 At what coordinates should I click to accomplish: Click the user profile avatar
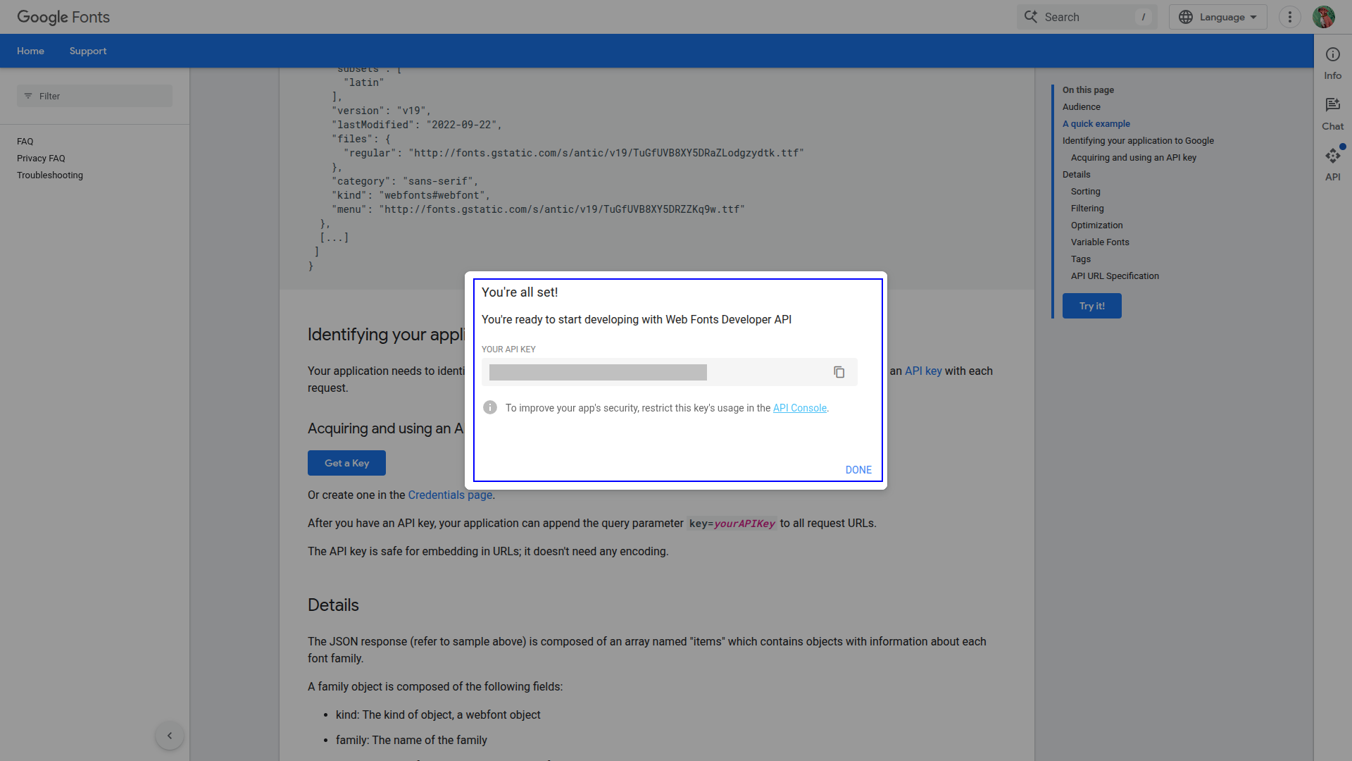(x=1324, y=17)
